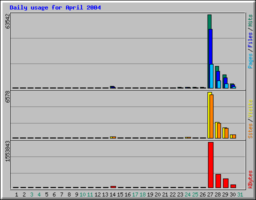
Task: Select the orange Sites bar for day 28
Action: (x=219, y=131)
